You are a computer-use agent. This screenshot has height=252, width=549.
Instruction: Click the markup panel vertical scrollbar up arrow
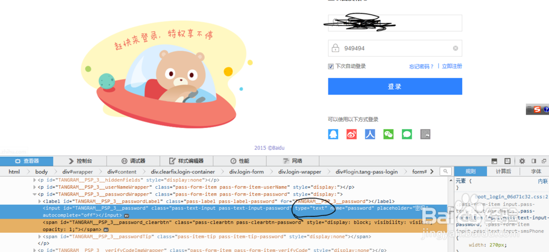[451, 180]
